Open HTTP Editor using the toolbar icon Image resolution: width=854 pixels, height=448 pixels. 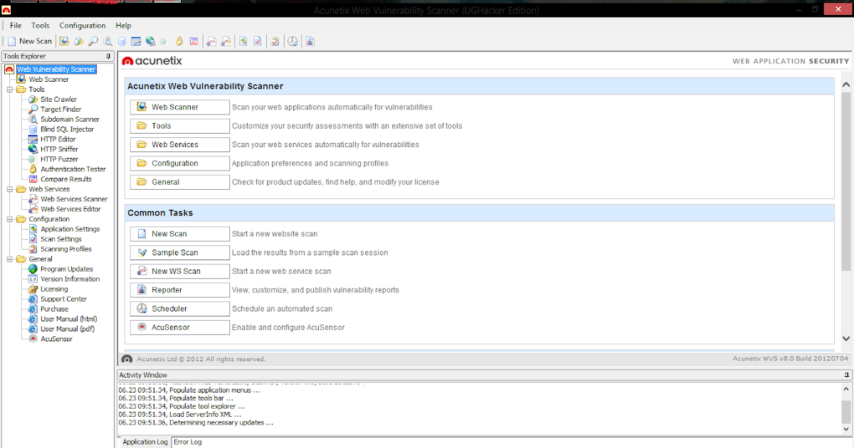click(136, 41)
